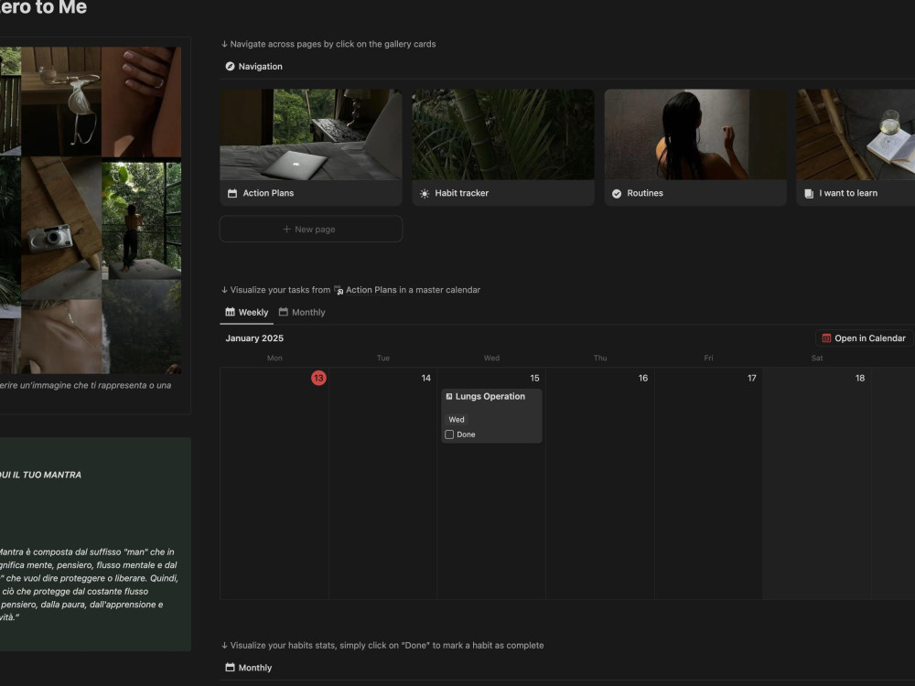
Task: Click the Weekly tab calendar icon
Action: click(230, 312)
